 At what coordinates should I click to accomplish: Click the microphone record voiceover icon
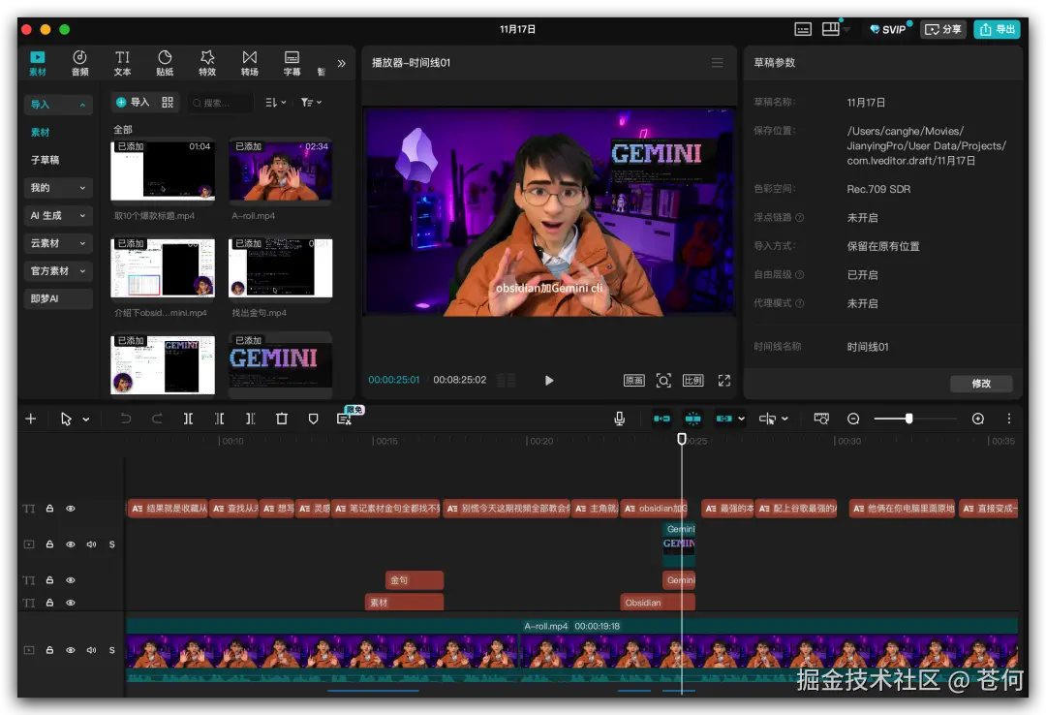(620, 419)
